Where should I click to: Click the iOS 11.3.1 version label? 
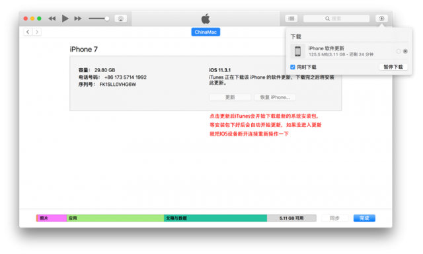coord(220,70)
